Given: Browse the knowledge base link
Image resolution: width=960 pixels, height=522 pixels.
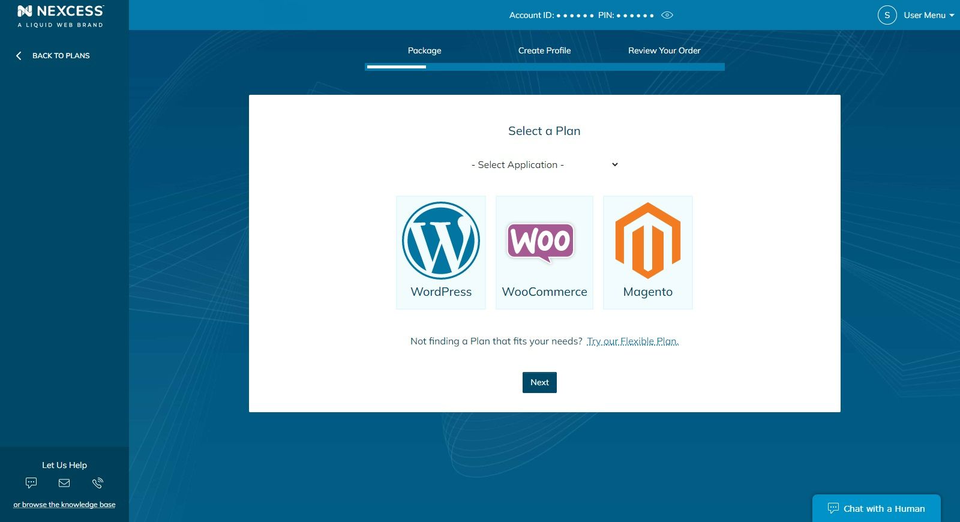Looking at the screenshot, I should [x=64, y=505].
